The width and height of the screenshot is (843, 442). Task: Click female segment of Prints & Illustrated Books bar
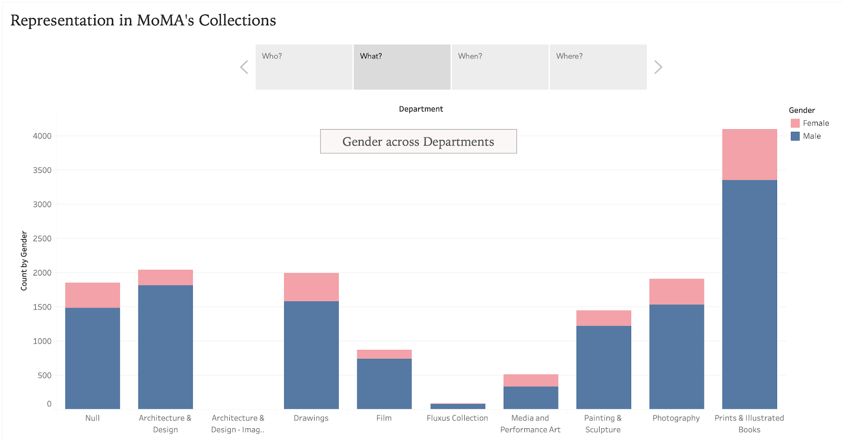[750, 154]
